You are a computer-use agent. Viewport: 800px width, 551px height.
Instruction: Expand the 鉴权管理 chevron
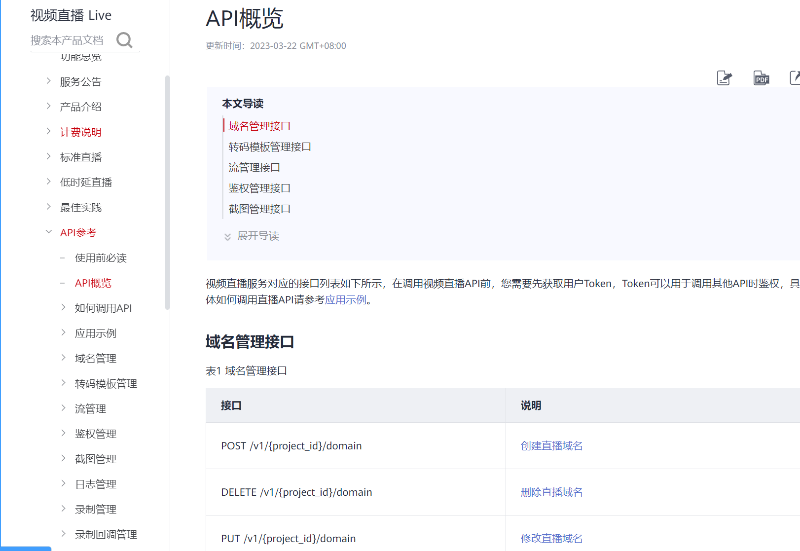tap(63, 433)
